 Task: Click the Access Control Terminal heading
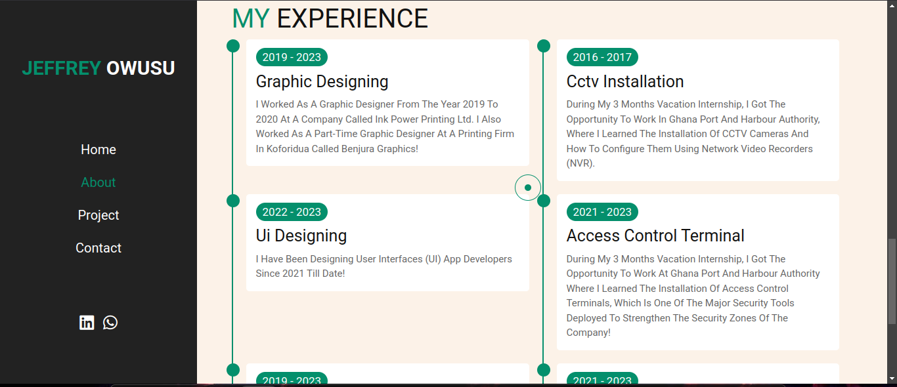655,235
